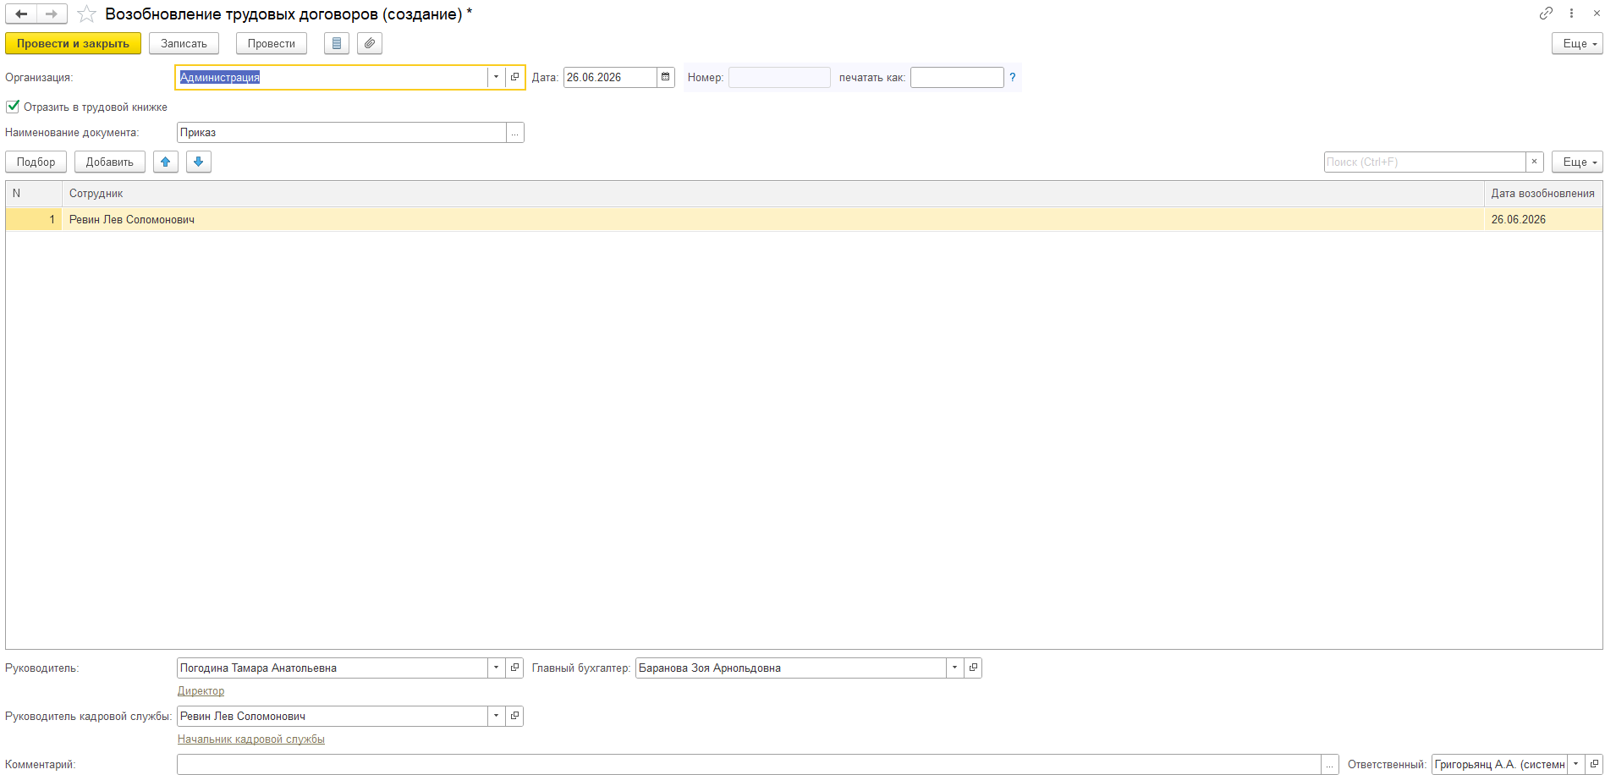Image resolution: width=1616 pixels, height=775 pixels.
Task: Go back with the left arrow
Action: (x=21, y=14)
